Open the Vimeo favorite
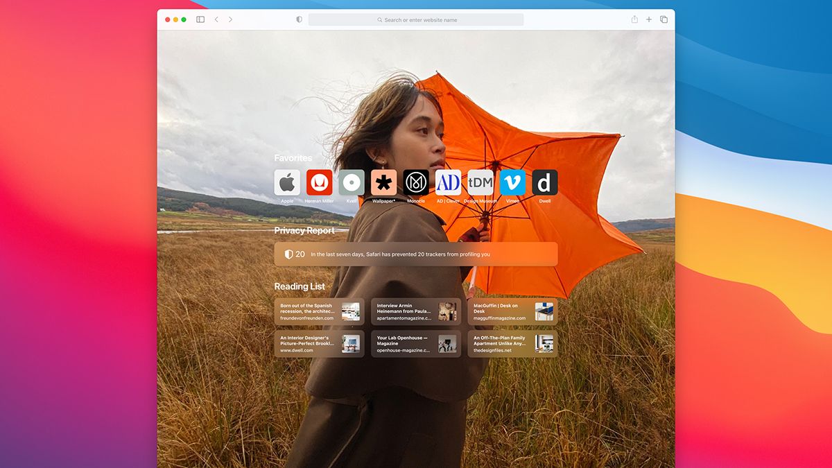The width and height of the screenshot is (832, 468). pyautogui.click(x=512, y=182)
